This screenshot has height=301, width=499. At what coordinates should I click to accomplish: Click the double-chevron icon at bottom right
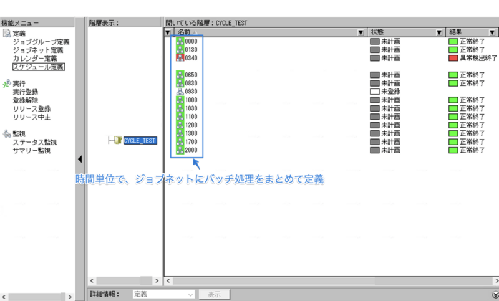pyautogui.click(x=495, y=295)
